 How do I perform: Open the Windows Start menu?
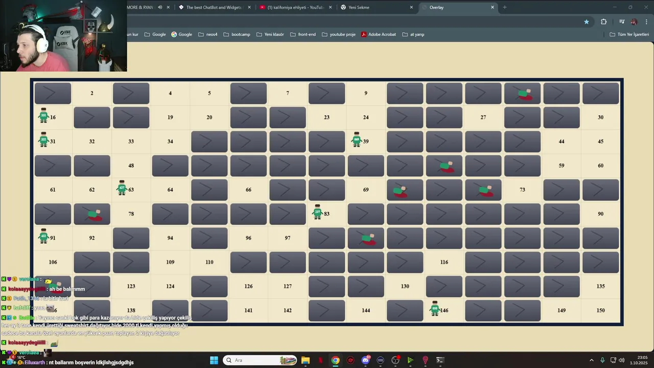214,360
